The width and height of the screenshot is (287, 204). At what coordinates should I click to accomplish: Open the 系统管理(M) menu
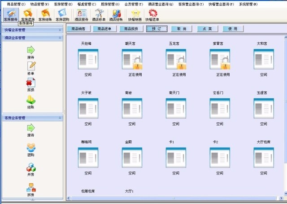(x=248, y=4)
